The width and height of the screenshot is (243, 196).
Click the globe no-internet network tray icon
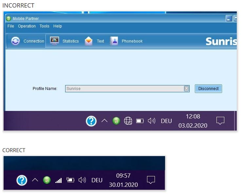(128, 121)
